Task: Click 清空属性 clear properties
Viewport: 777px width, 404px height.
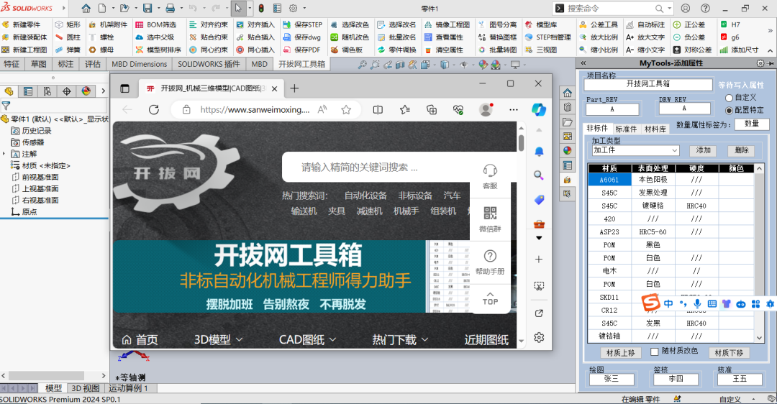Action: click(x=444, y=50)
